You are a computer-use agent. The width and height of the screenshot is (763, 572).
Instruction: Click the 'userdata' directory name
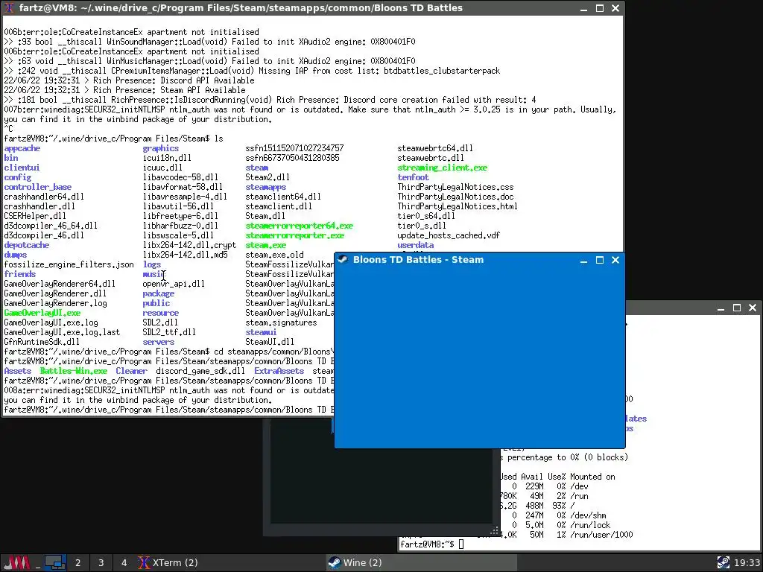[x=416, y=245]
